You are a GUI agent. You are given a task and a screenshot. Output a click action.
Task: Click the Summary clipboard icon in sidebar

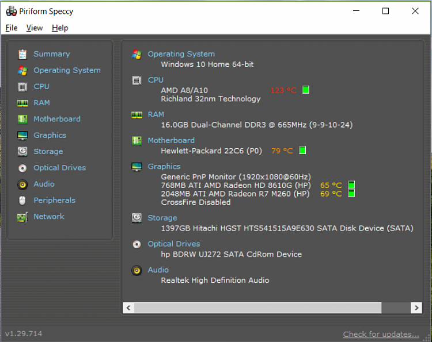click(x=22, y=54)
